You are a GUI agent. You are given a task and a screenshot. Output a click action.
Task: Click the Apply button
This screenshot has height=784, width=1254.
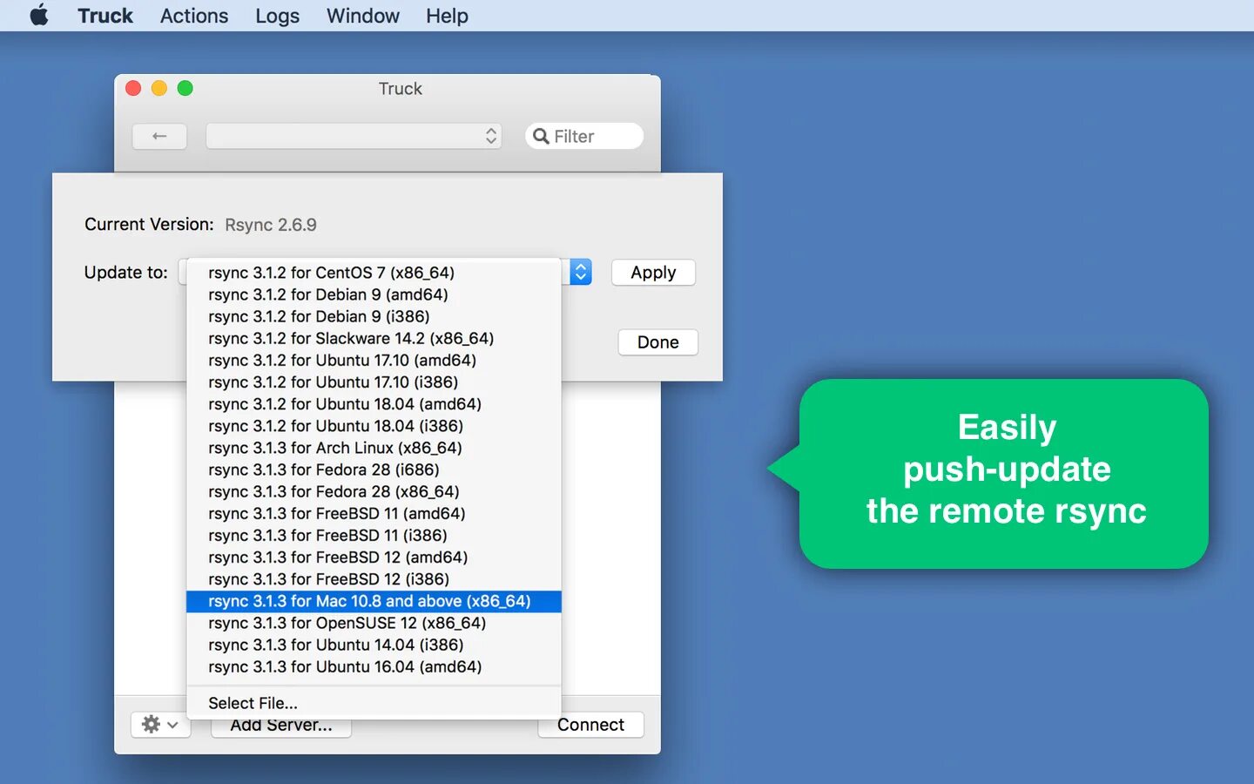click(x=653, y=272)
